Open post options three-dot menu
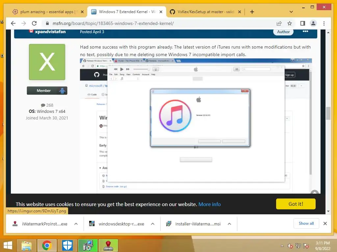Viewport: 337px width, 252px height. 305,31
